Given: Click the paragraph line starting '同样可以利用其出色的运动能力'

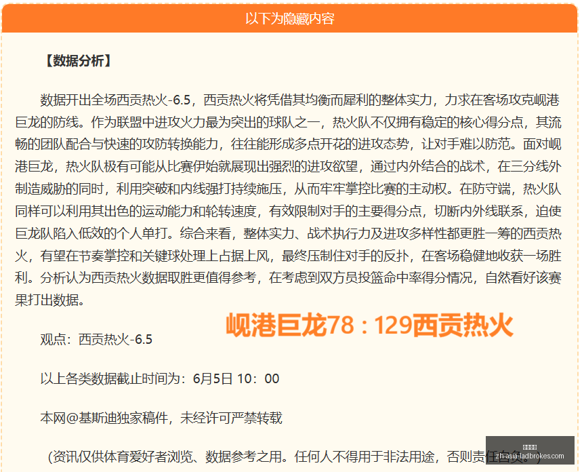Looking at the screenshot, I should (288, 211).
